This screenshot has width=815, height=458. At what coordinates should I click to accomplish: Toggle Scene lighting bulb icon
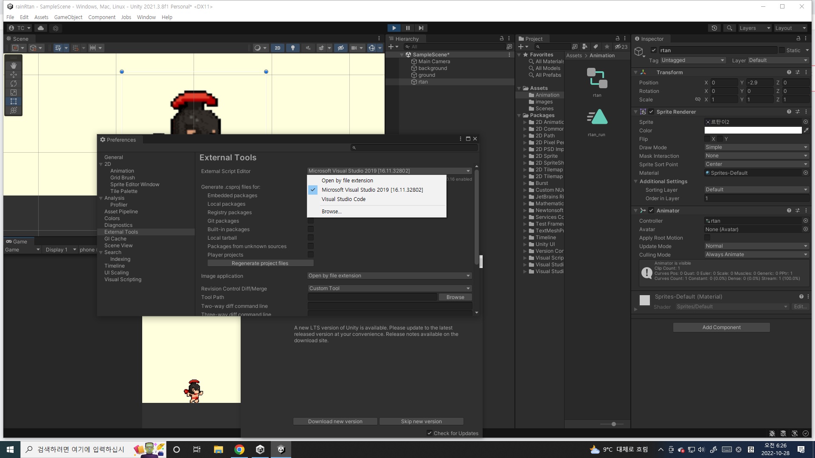pos(293,48)
